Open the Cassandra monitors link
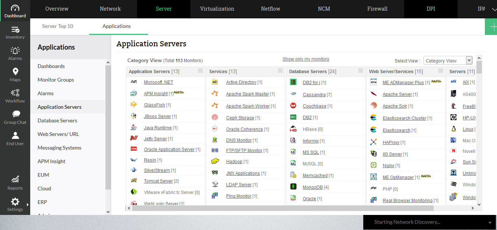Image resolution: width=497 pixels, height=230 pixels. 314,95
